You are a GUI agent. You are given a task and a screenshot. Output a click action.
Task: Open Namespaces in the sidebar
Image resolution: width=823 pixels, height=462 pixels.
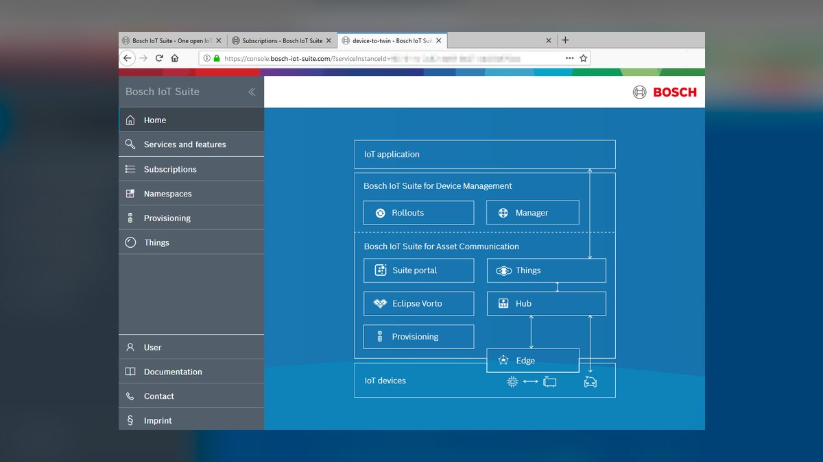(x=191, y=194)
